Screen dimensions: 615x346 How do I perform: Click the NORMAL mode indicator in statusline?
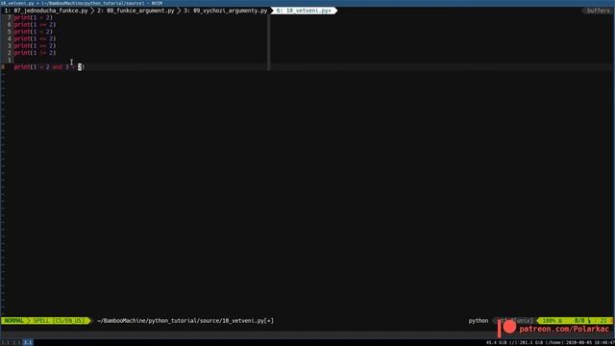14,320
